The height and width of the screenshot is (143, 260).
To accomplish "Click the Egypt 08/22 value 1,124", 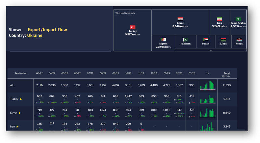I will (x=103, y=110).
